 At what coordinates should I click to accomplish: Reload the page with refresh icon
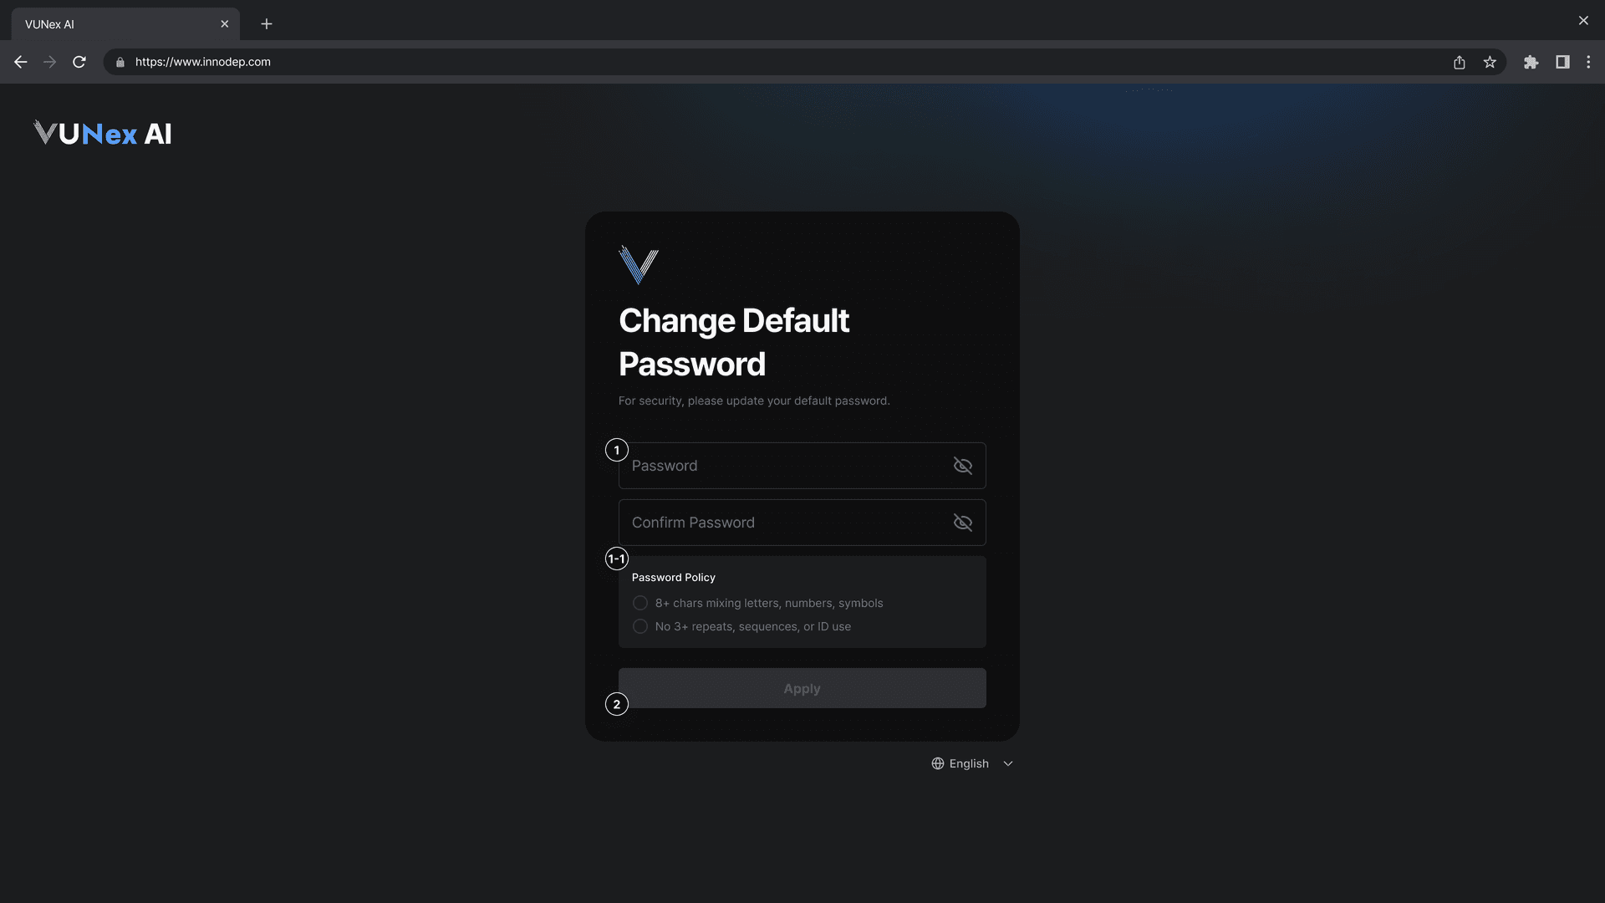[79, 62]
